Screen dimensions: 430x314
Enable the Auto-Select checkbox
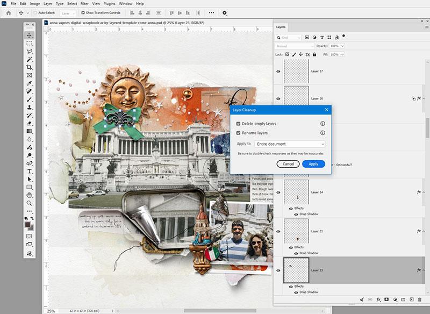click(35, 12)
